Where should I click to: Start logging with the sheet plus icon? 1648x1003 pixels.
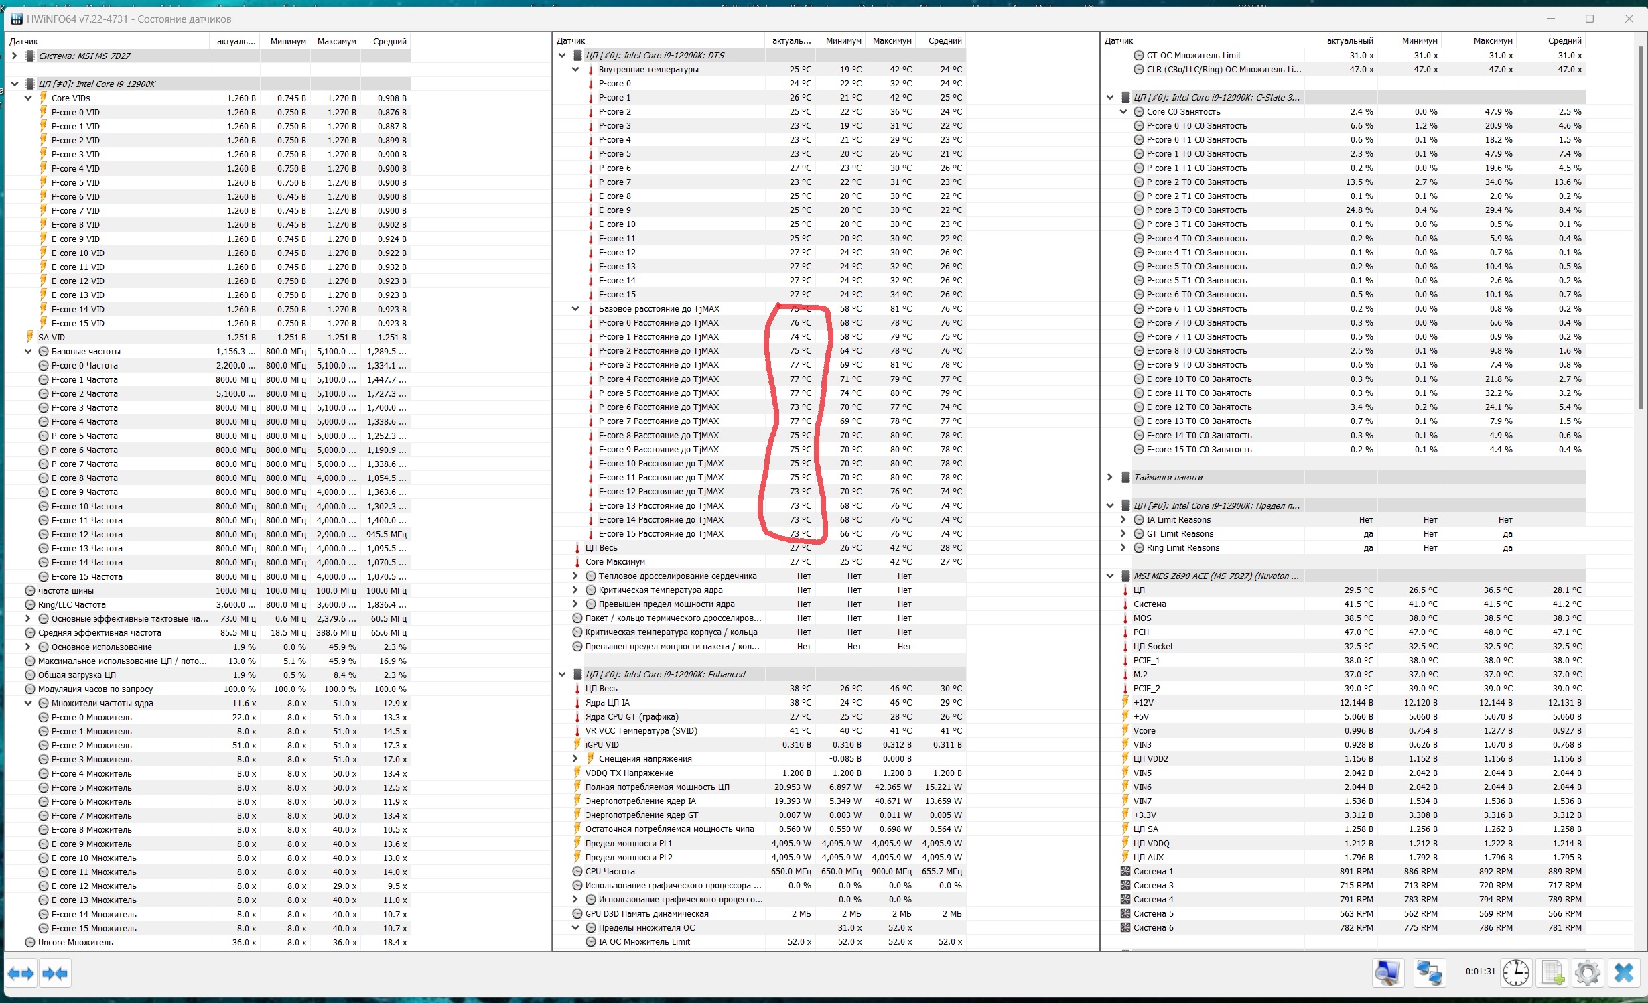1552,972
